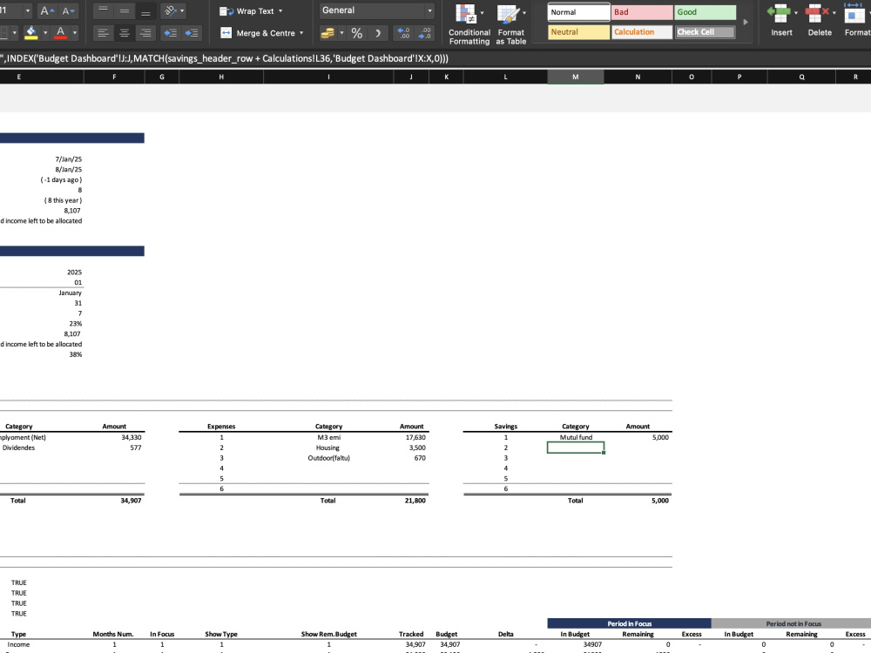Image resolution: width=871 pixels, height=653 pixels.
Task: Select the cell containing Mutul fund
Action: (575, 437)
